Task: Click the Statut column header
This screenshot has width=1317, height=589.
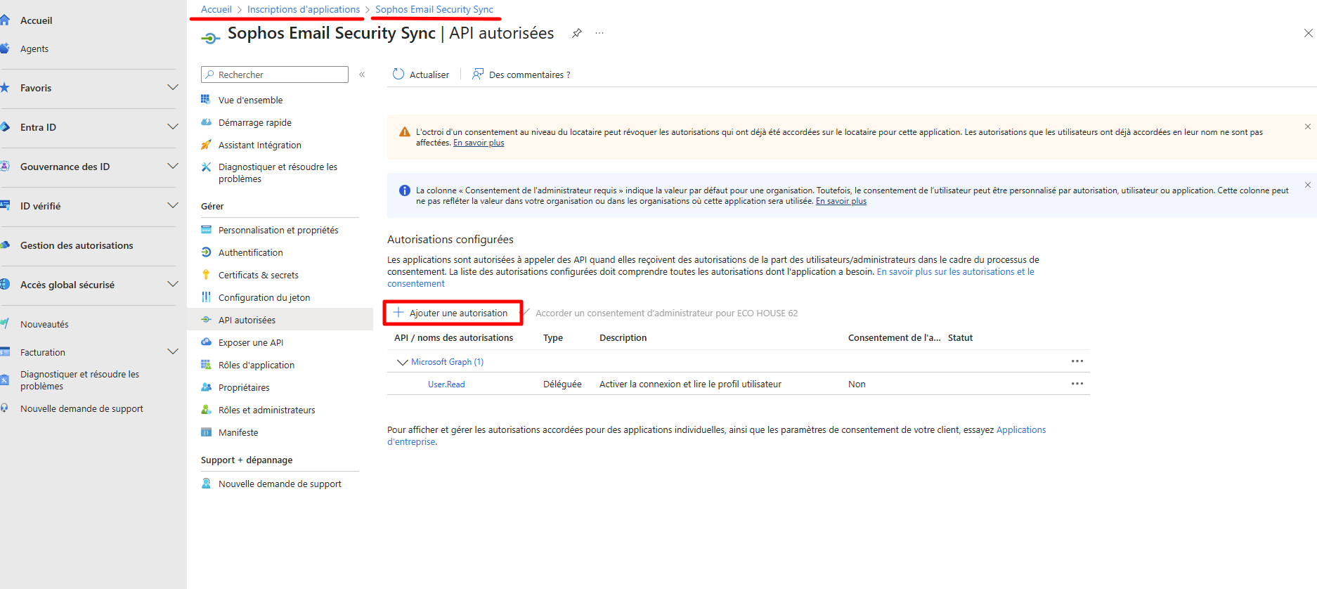Action: [960, 337]
